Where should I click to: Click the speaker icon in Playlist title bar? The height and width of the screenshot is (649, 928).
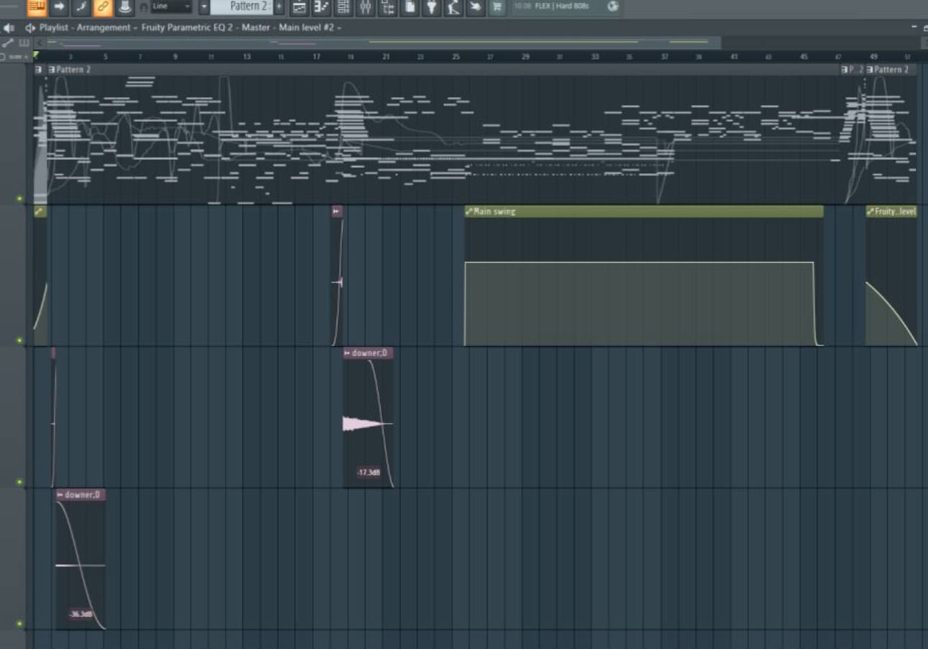pos(9,28)
